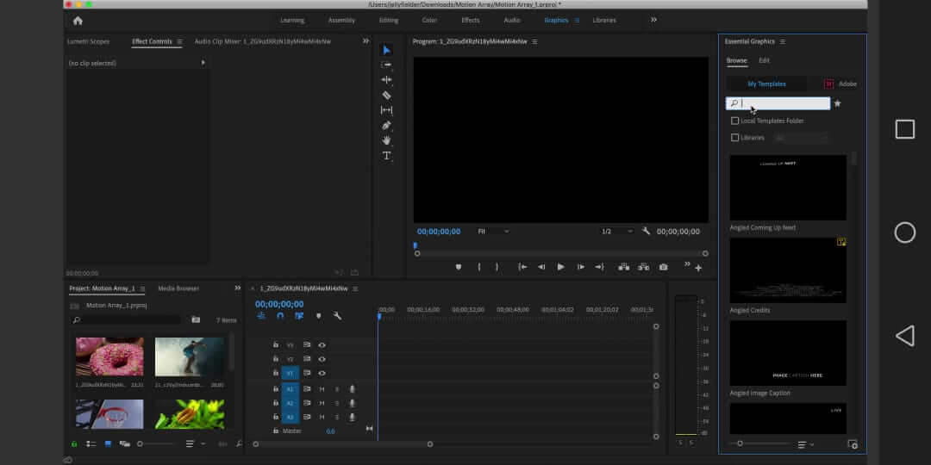Add marker in the timeline header
Screen dimensions: 931x465
[x=318, y=316]
